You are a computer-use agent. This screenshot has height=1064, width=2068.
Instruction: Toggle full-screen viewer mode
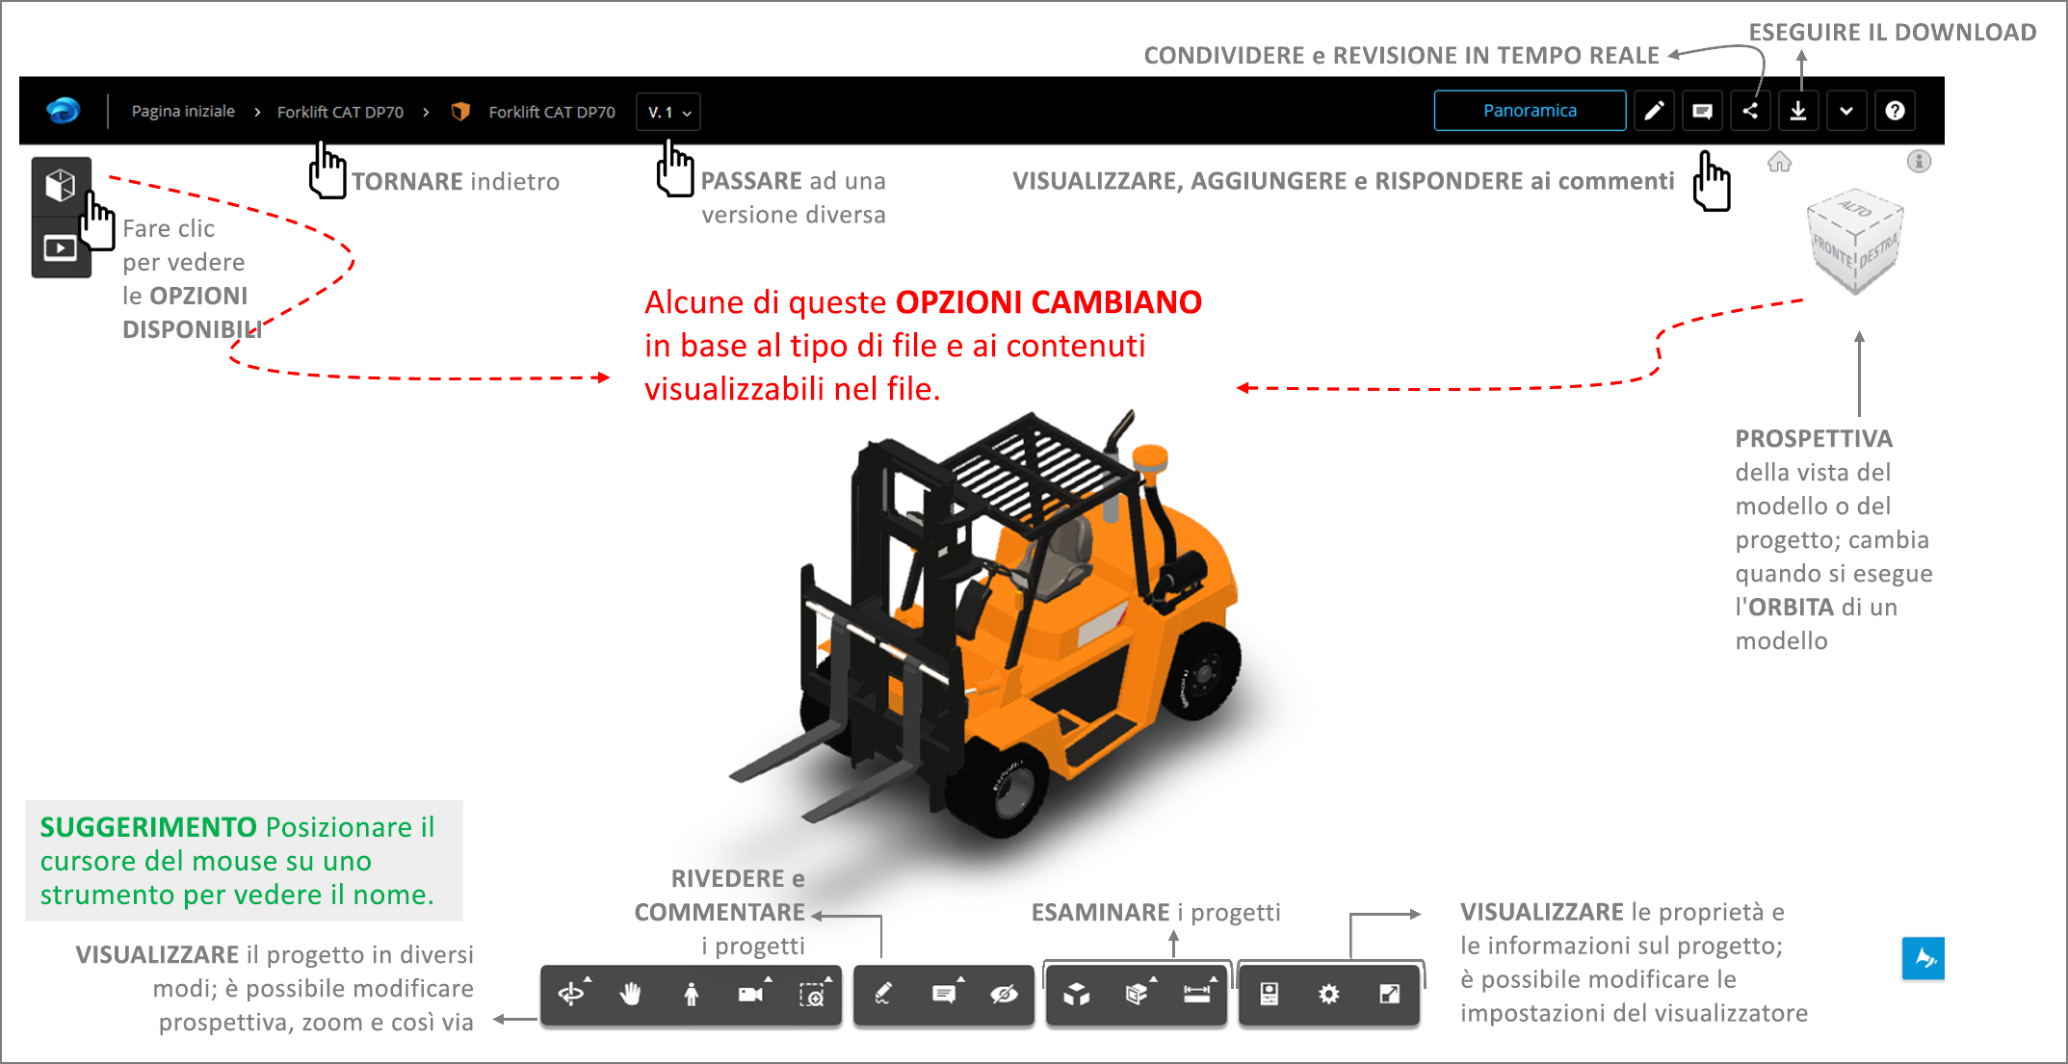point(1389,994)
